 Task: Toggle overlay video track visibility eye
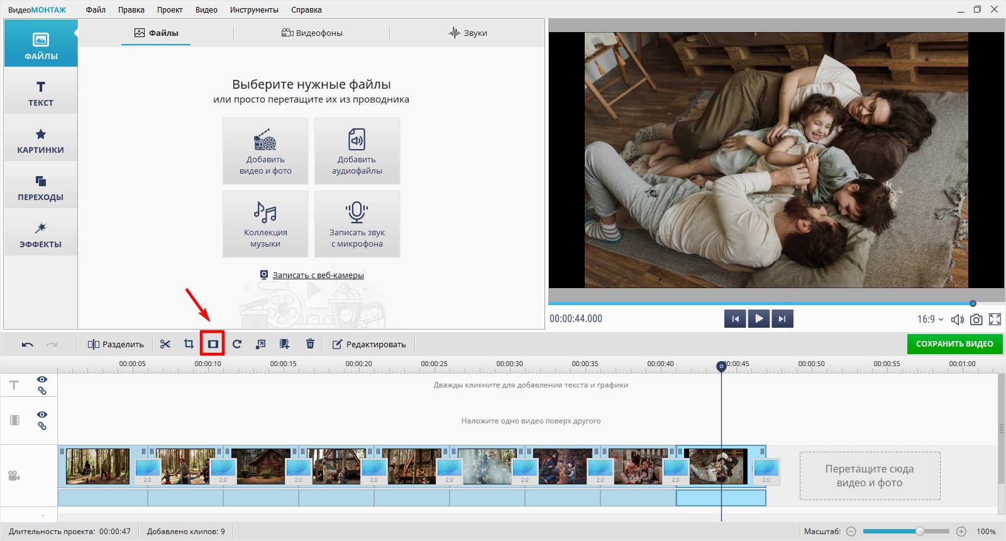pyautogui.click(x=42, y=415)
